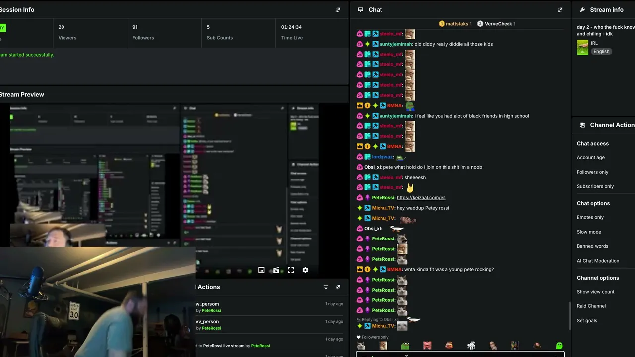The height and width of the screenshot is (357, 635).
Task: Pop out the Chat panel
Action: click(x=560, y=10)
